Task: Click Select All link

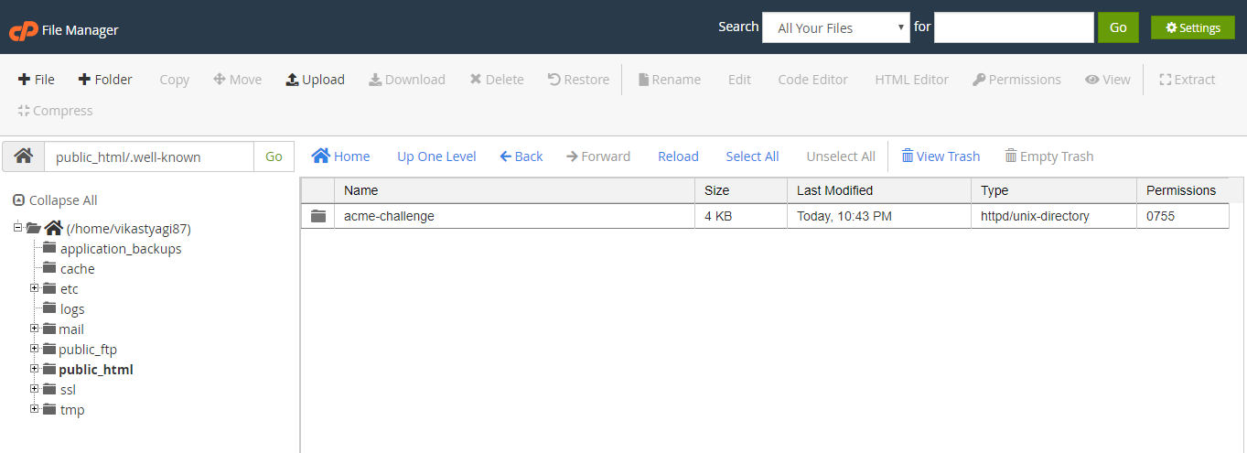Action: point(752,156)
